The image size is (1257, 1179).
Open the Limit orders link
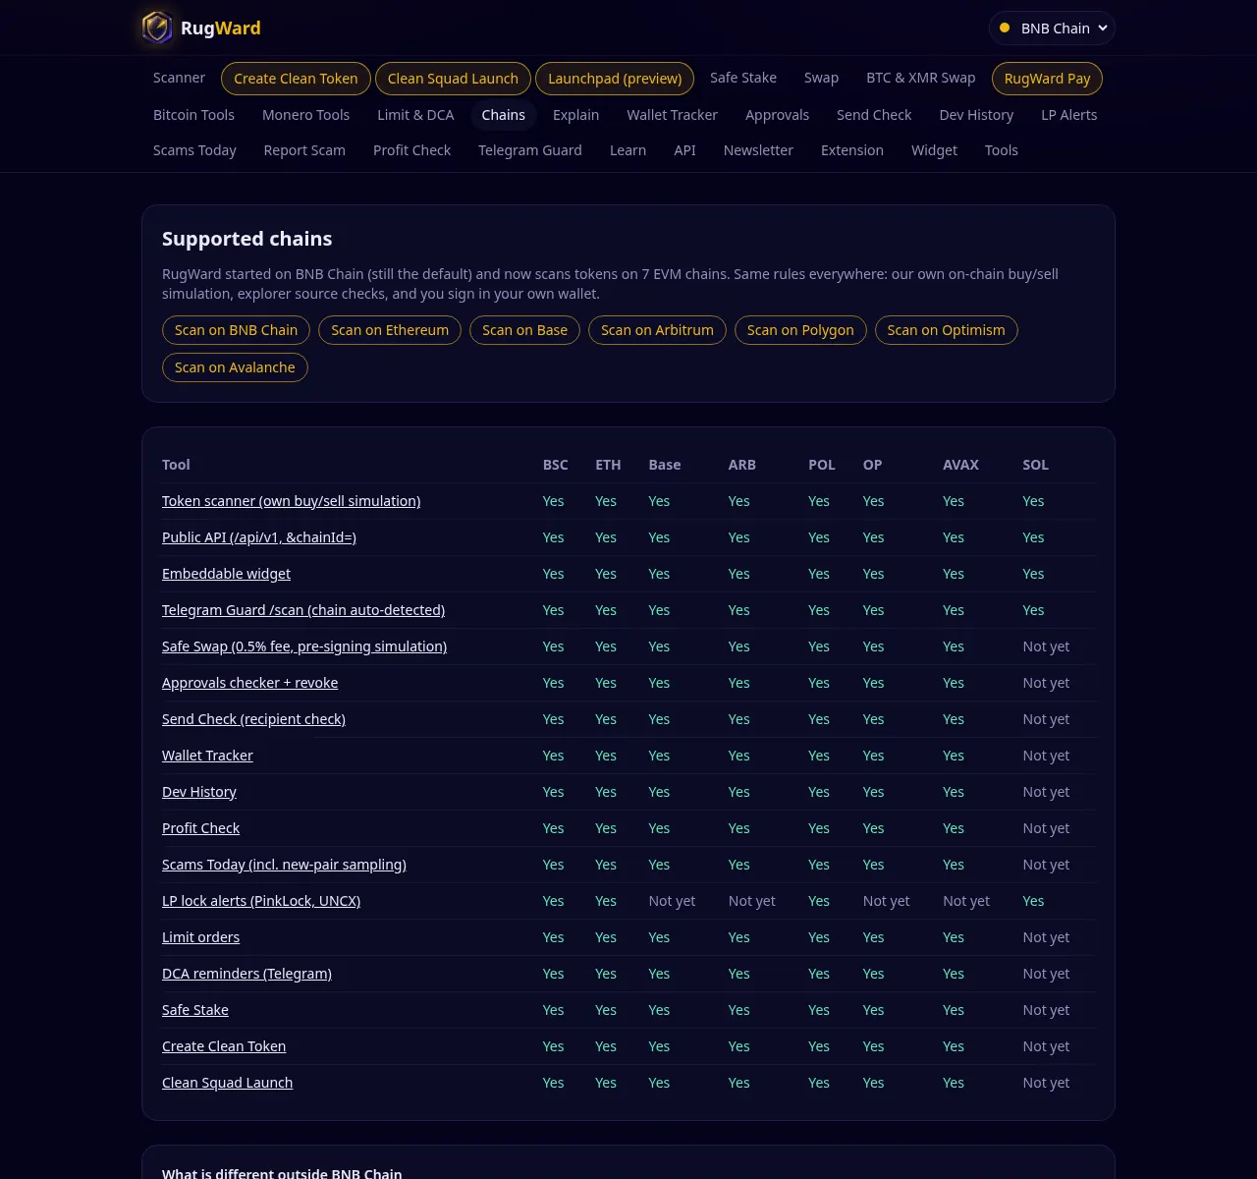point(200,937)
